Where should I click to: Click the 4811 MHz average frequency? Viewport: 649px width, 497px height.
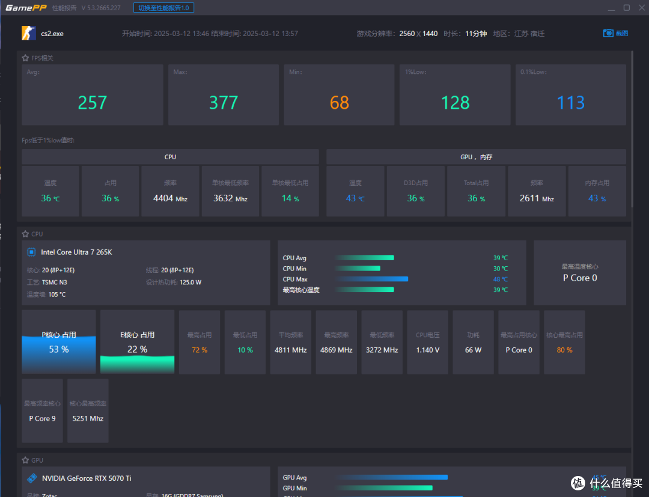point(291,350)
